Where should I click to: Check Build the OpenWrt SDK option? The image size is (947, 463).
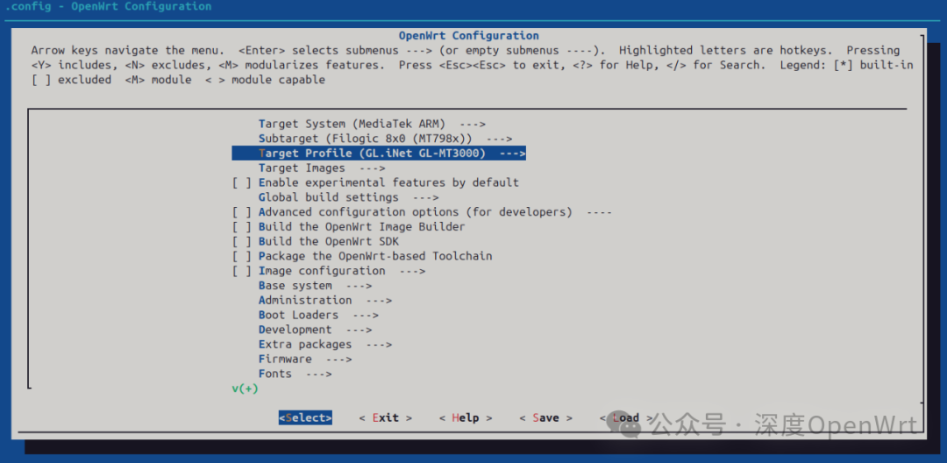[x=242, y=241]
